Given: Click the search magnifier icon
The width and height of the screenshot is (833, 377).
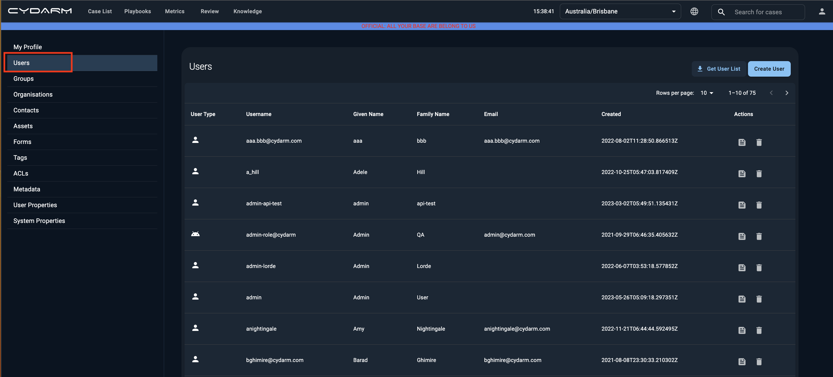Looking at the screenshot, I should [721, 12].
